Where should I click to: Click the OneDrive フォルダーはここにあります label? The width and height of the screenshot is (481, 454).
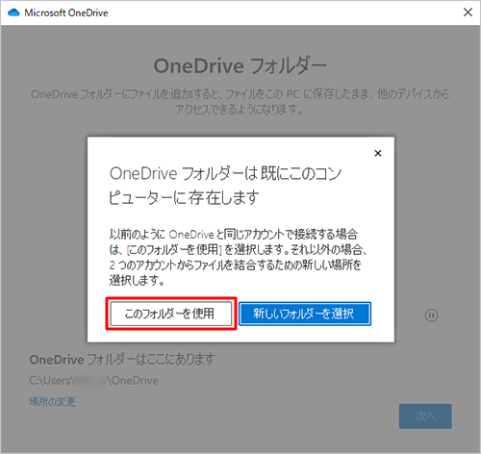[122, 360]
